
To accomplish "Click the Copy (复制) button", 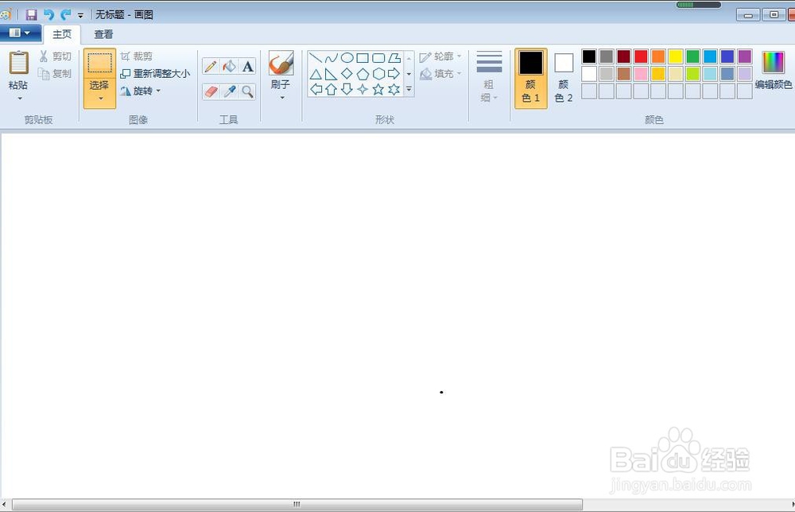I will click(x=56, y=74).
